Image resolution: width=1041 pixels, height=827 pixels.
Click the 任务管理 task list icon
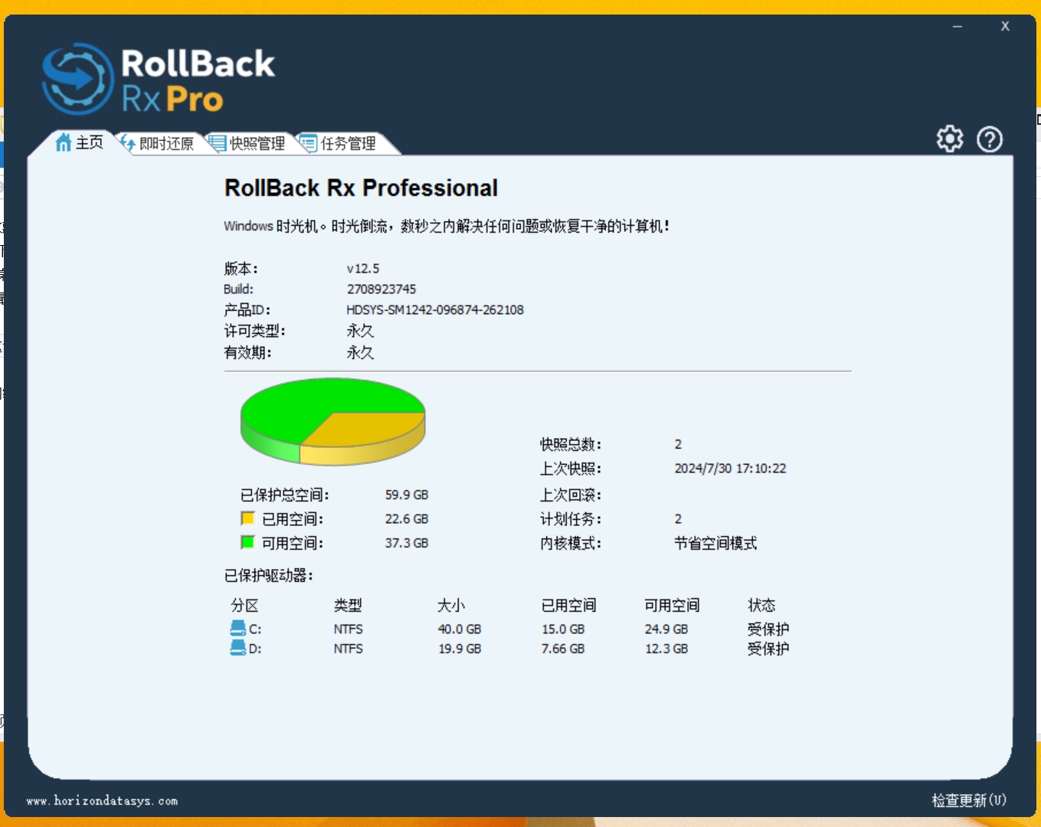(x=309, y=143)
